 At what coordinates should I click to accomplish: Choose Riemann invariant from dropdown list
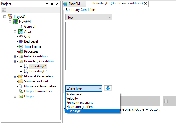coord(93,103)
